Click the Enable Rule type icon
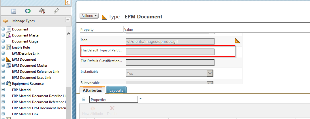310x119 pixels. [9, 47]
